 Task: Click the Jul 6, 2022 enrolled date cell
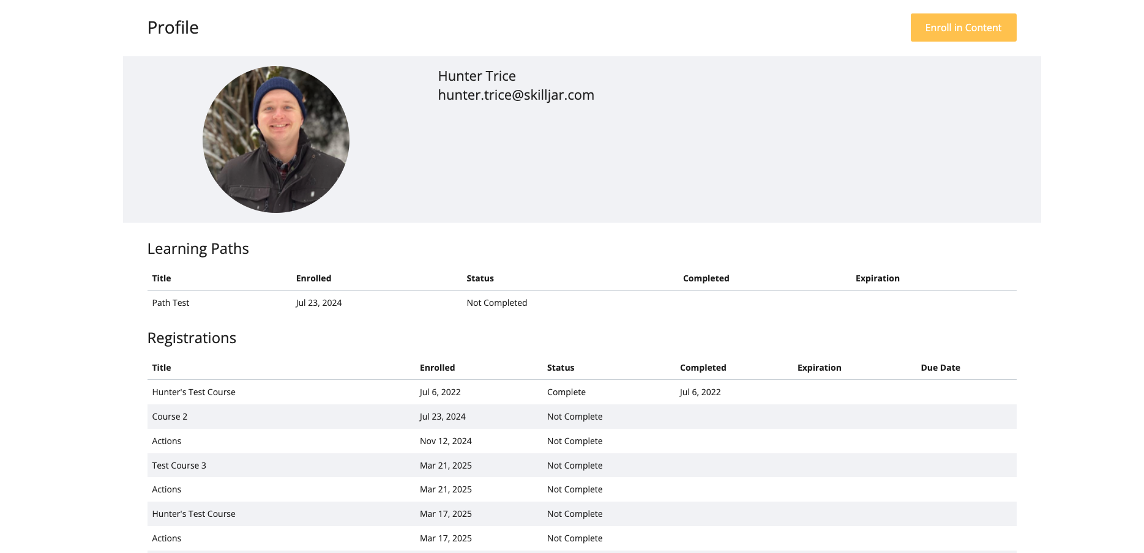[x=440, y=392]
